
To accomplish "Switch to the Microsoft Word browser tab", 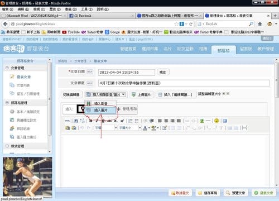I will click(x=34, y=16).
